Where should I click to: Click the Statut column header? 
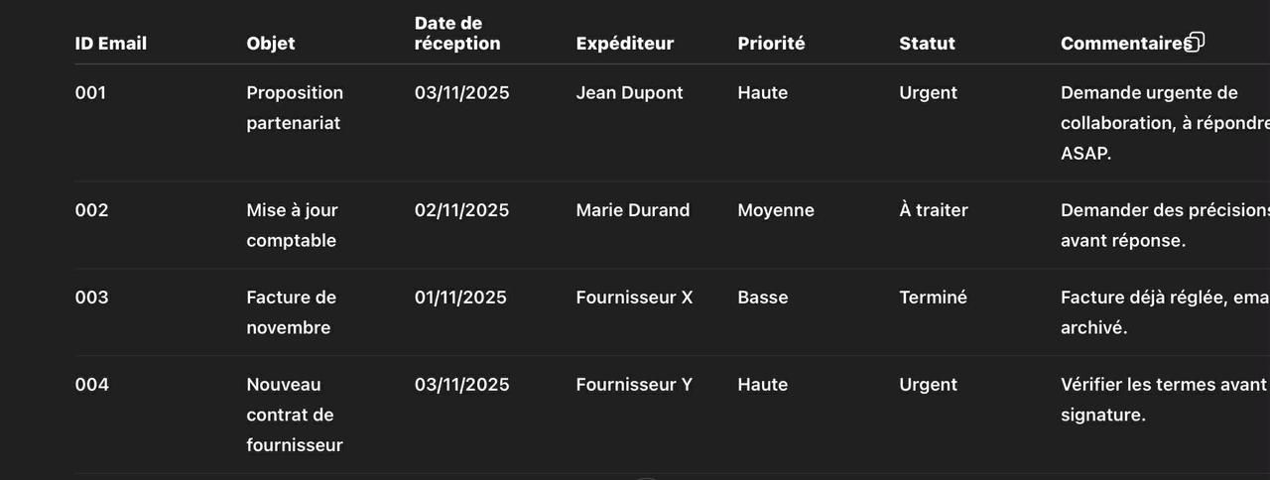coord(927,44)
